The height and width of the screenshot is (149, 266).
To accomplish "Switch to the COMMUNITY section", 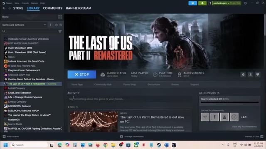I will tap(53, 8).
